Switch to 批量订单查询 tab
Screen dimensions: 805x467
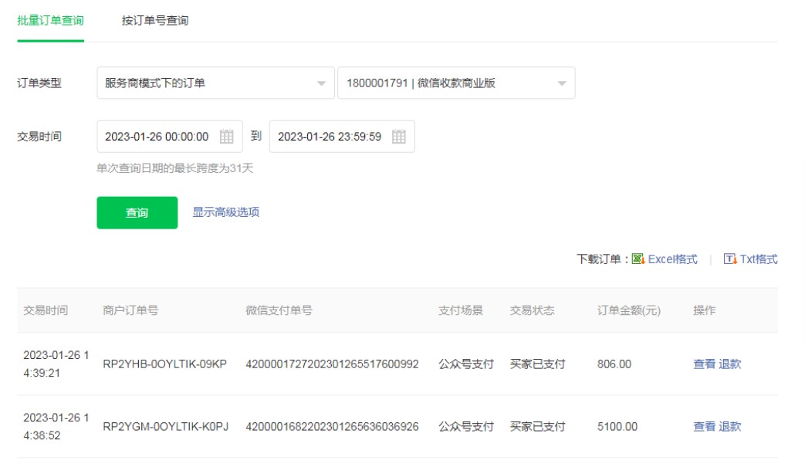[50, 21]
